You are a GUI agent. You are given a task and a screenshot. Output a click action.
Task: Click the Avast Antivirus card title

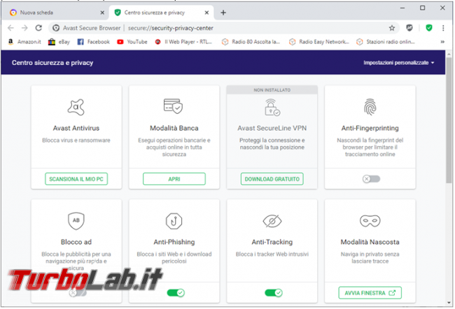click(x=76, y=128)
